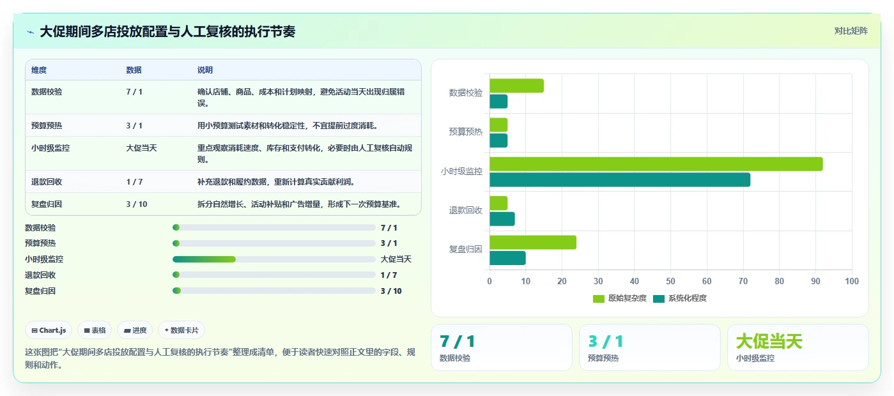Viewport: 894px width, 396px height.
Task: Click progress value 3 / 10
Action: (391, 291)
